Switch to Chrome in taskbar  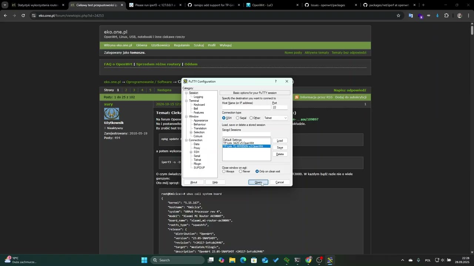(x=308, y=260)
